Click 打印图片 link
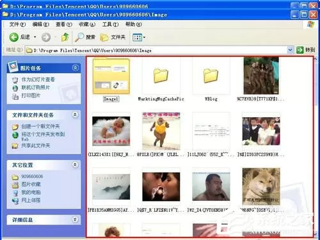320x240 pixels. [31, 95]
